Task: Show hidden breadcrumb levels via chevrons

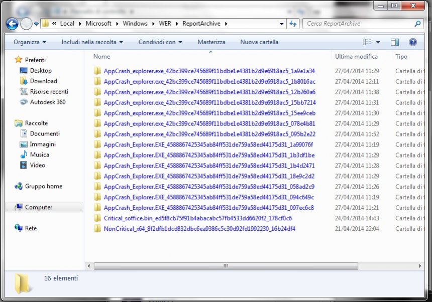Action: pos(54,24)
